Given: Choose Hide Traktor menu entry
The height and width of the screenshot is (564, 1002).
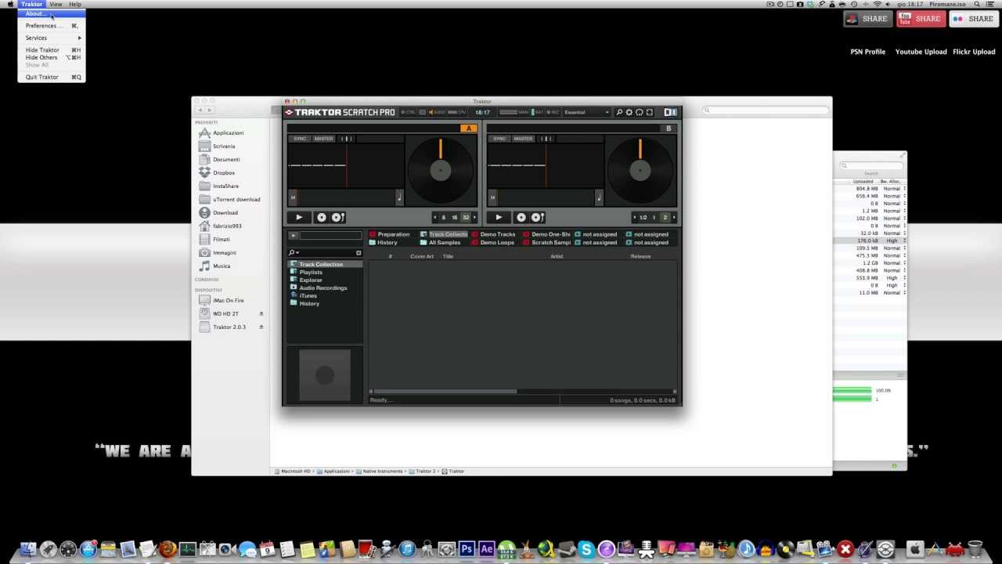Looking at the screenshot, I should (x=52, y=50).
